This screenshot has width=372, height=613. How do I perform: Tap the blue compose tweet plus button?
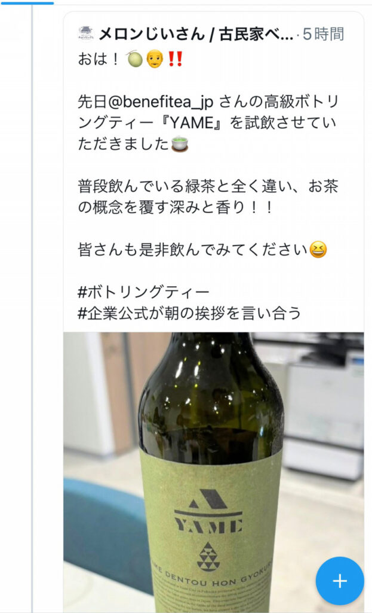[340, 581]
